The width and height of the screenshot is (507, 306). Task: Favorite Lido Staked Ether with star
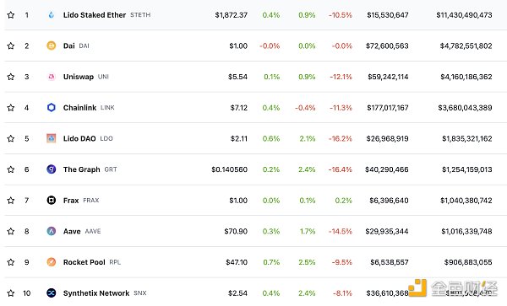tap(11, 15)
